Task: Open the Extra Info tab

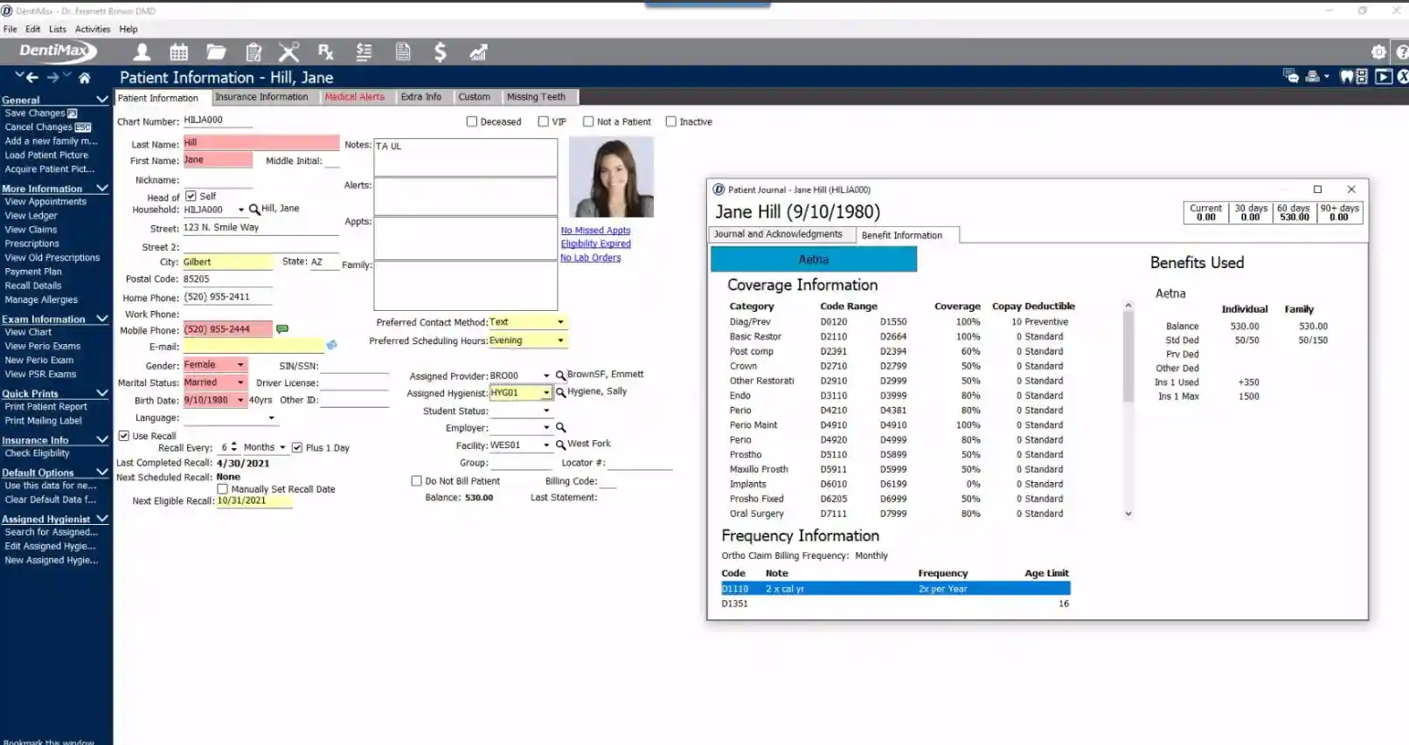Action: pos(420,97)
